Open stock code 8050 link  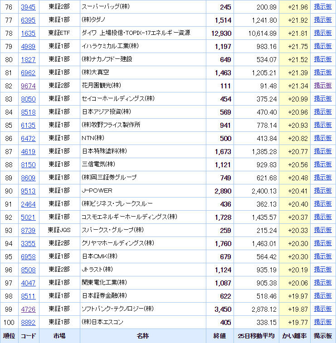[x=28, y=99]
